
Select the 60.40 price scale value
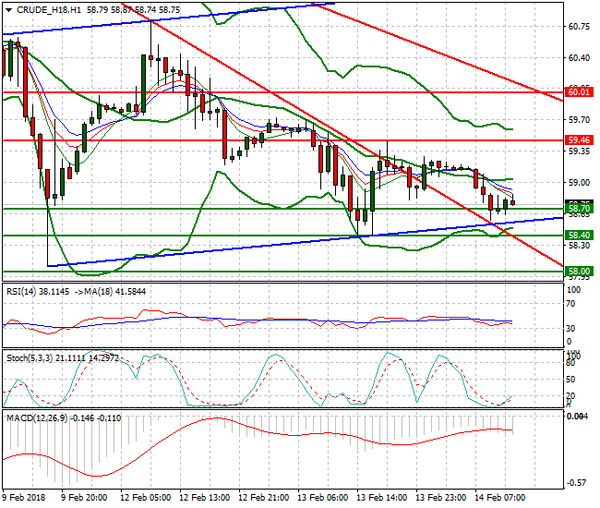579,58
